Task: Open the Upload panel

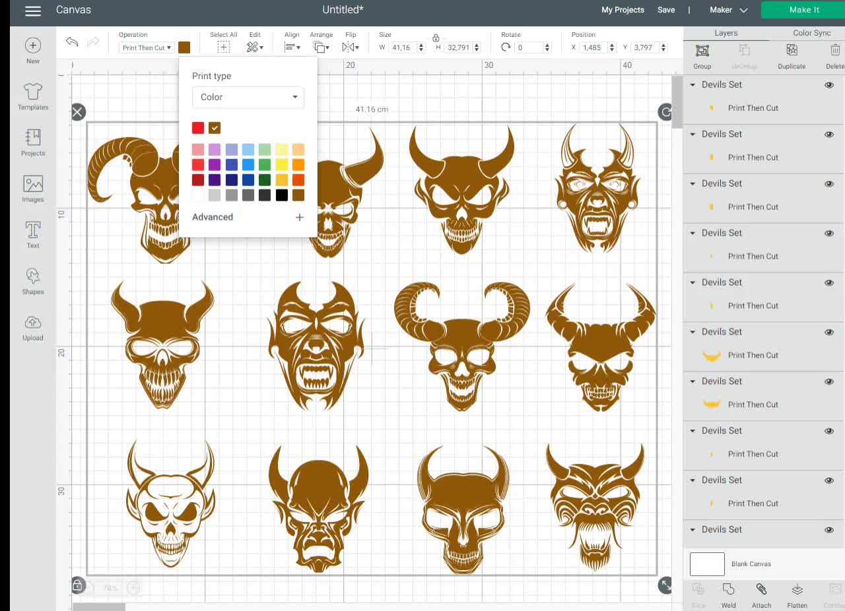Action: pyautogui.click(x=33, y=327)
